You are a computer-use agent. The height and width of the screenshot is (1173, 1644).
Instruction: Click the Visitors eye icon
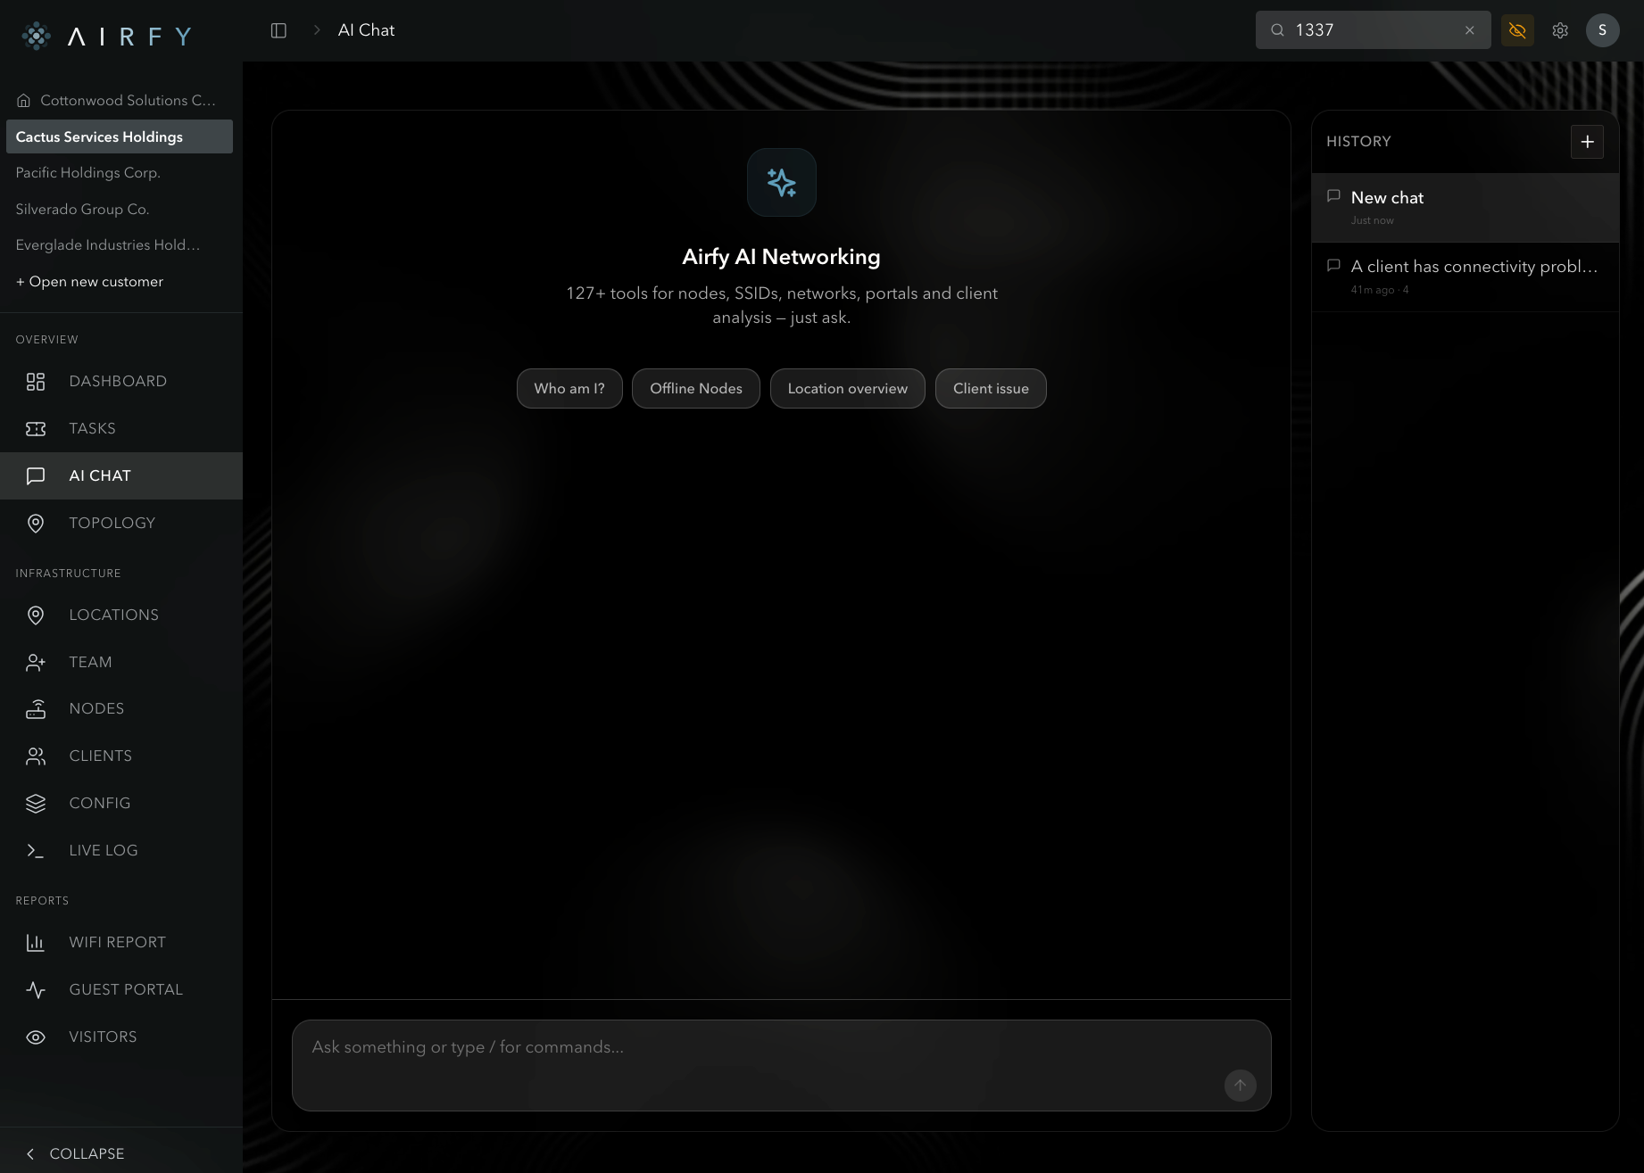(36, 1037)
